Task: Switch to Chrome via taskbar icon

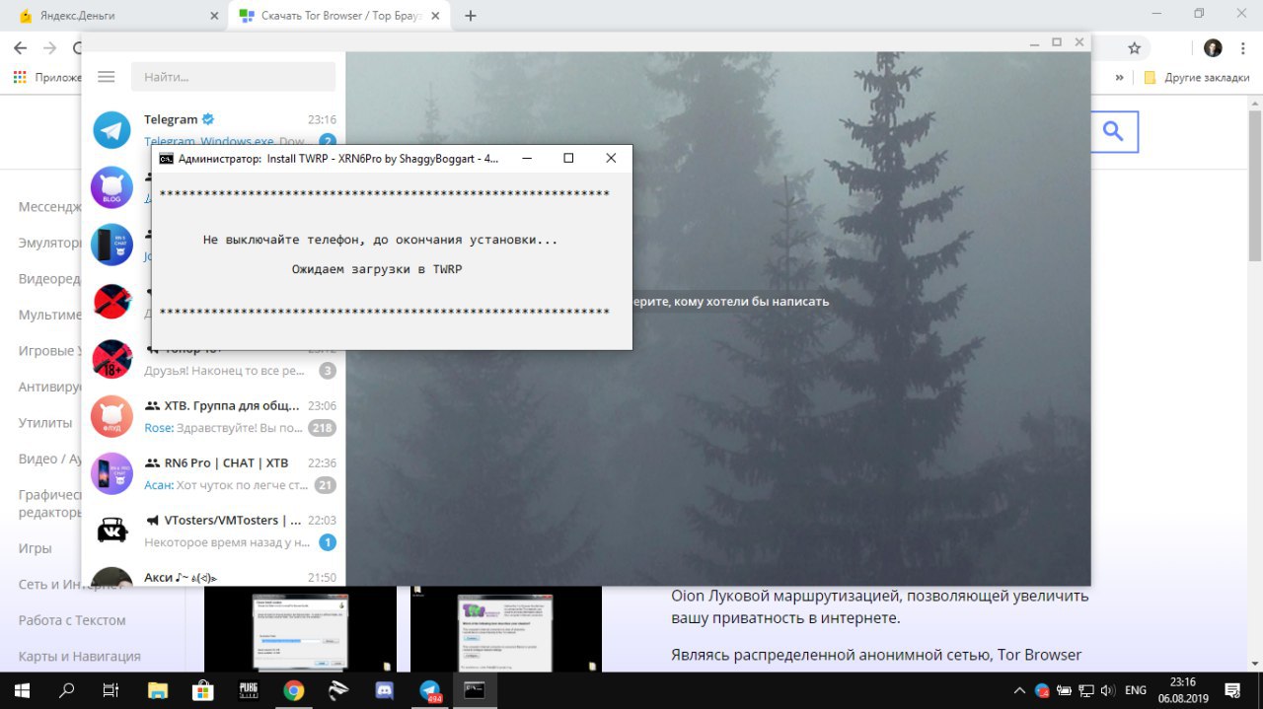Action: coord(293,690)
